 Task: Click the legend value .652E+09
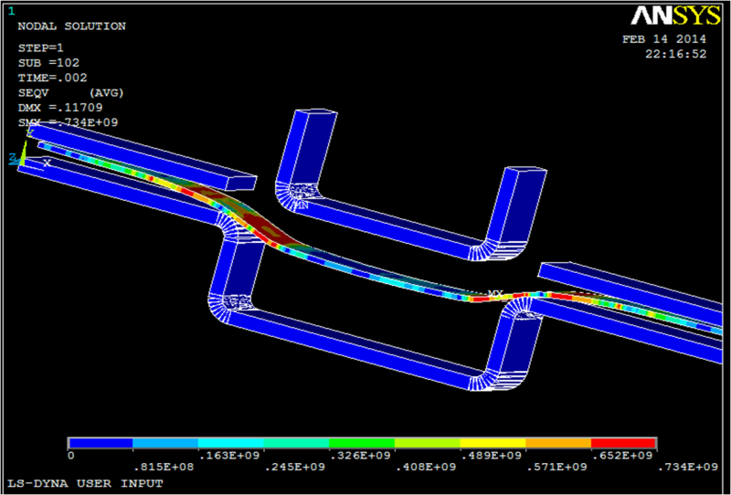click(622, 456)
